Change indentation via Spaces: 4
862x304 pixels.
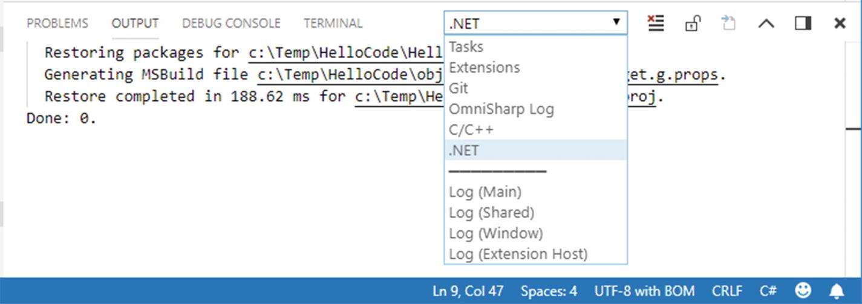[548, 291]
